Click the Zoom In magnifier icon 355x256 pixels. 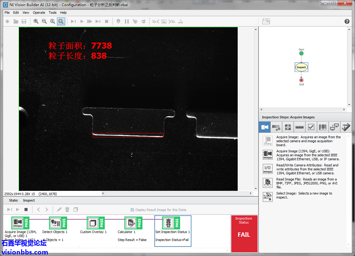tap(36, 21)
